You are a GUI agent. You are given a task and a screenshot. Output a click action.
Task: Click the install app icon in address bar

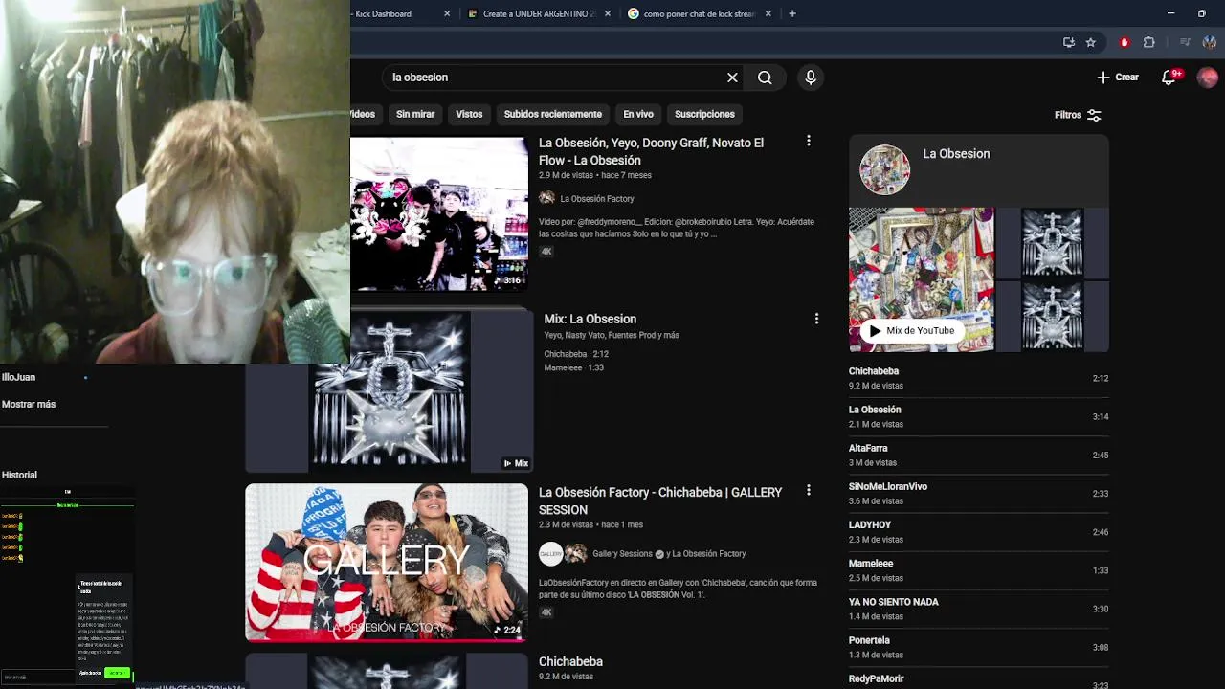point(1069,42)
